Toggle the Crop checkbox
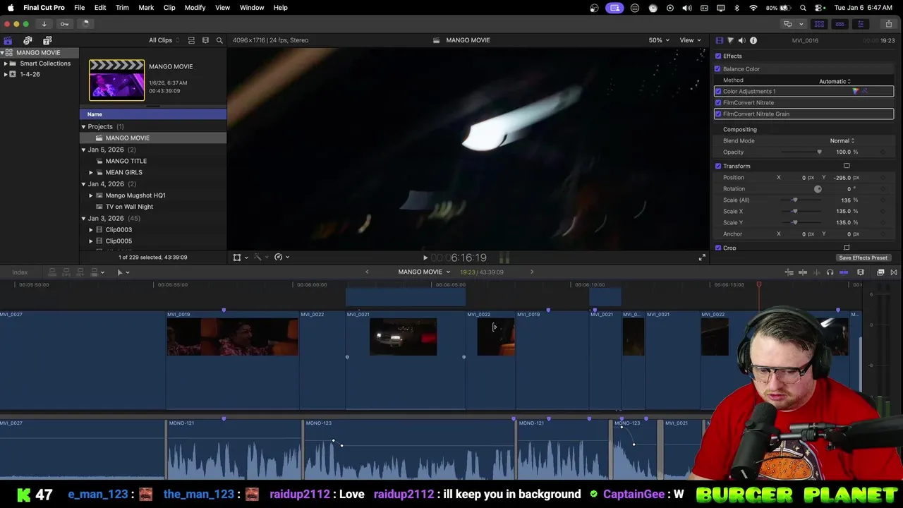This screenshot has width=903, height=508. point(718,248)
